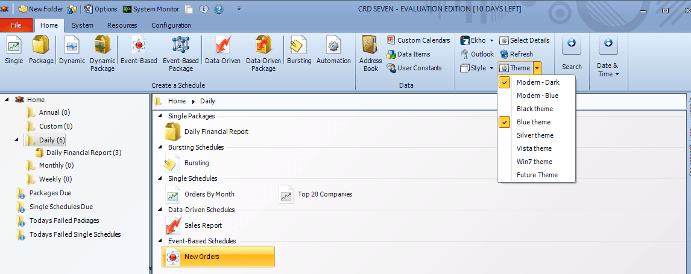Expand the Ekho dropdown menu
Screen dimensions: 691x274
click(491, 40)
